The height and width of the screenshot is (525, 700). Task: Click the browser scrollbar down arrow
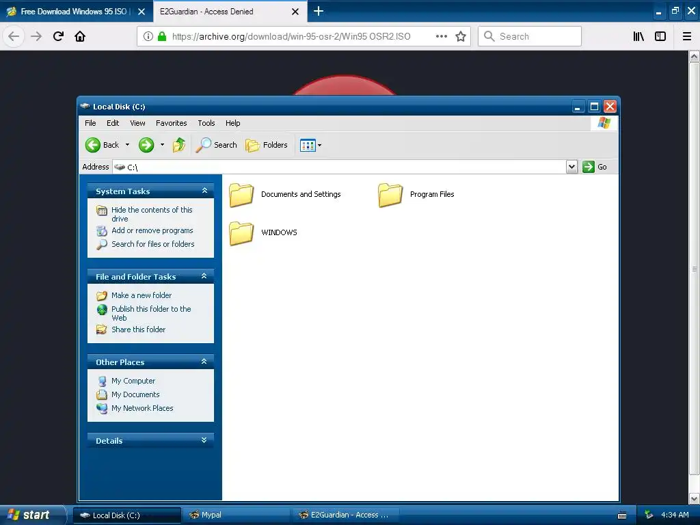click(695, 498)
